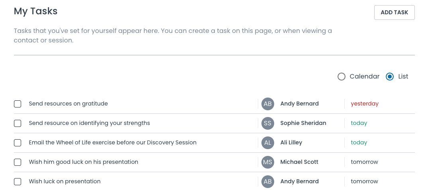
Task: Click Andy Bernard's AB avatar on gratitude task
Action: tap(268, 104)
